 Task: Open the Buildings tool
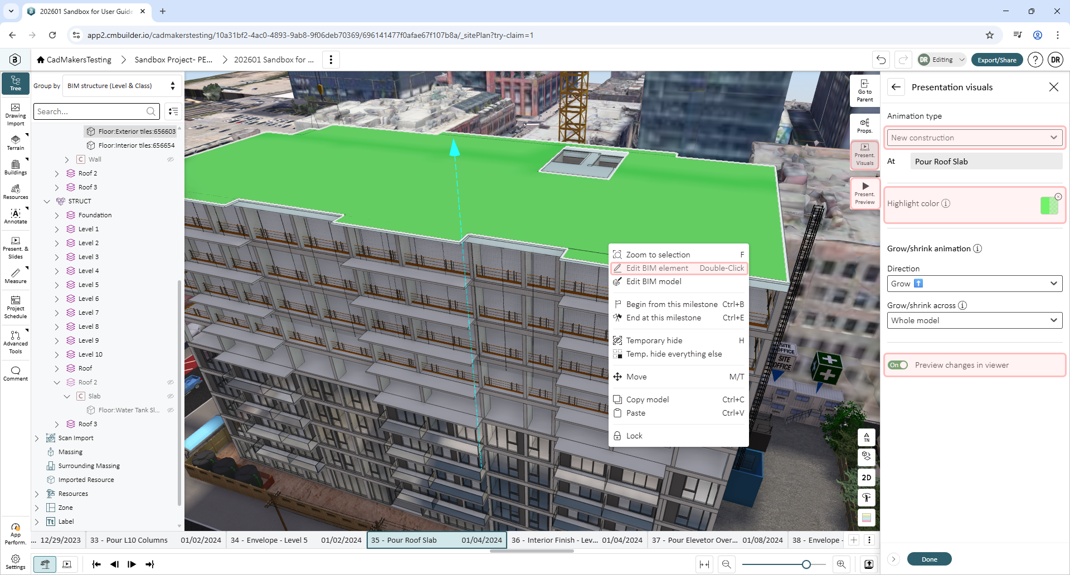(16, 167)
